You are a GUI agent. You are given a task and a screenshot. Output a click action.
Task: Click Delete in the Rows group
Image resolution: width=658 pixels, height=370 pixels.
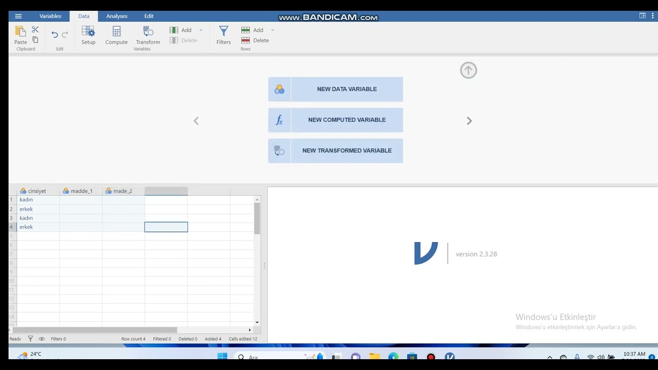click(255, 41)
